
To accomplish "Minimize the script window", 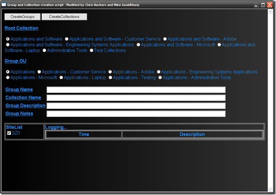I will click(x=256, y=5).
